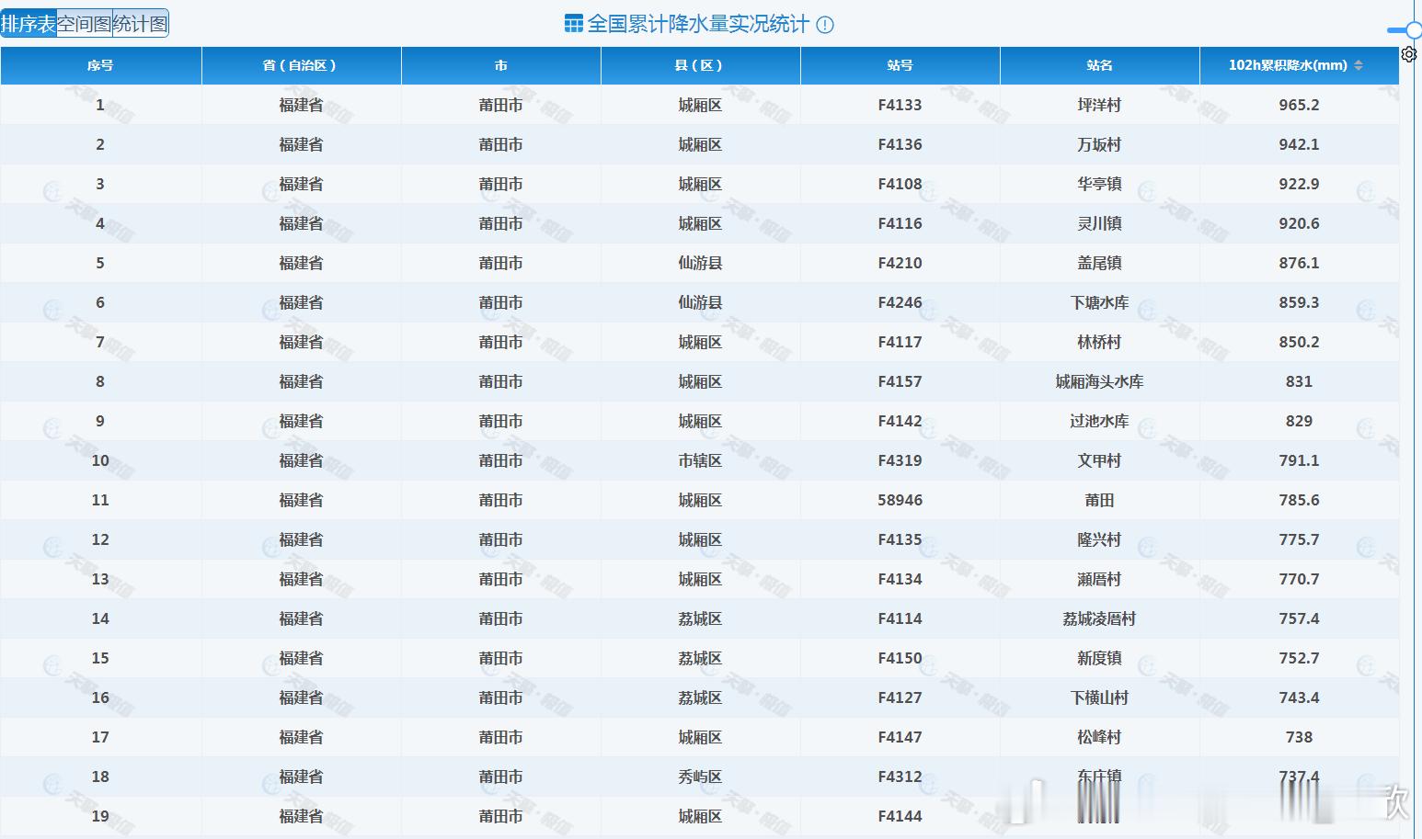Click the 序号 column header
The height and width of the screenshot is (839, 1422).
[x=100, y=65]
